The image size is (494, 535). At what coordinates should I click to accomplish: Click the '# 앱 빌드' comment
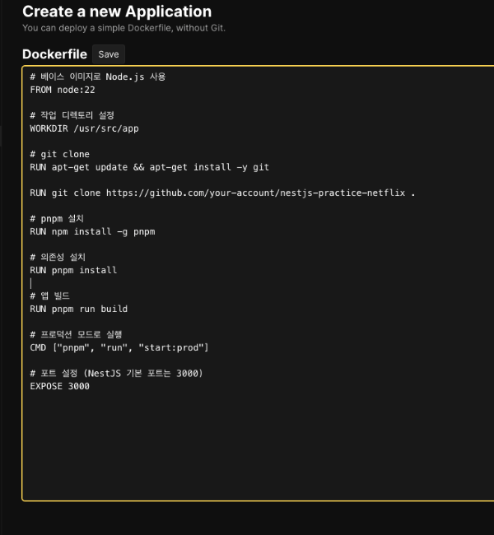50,295
